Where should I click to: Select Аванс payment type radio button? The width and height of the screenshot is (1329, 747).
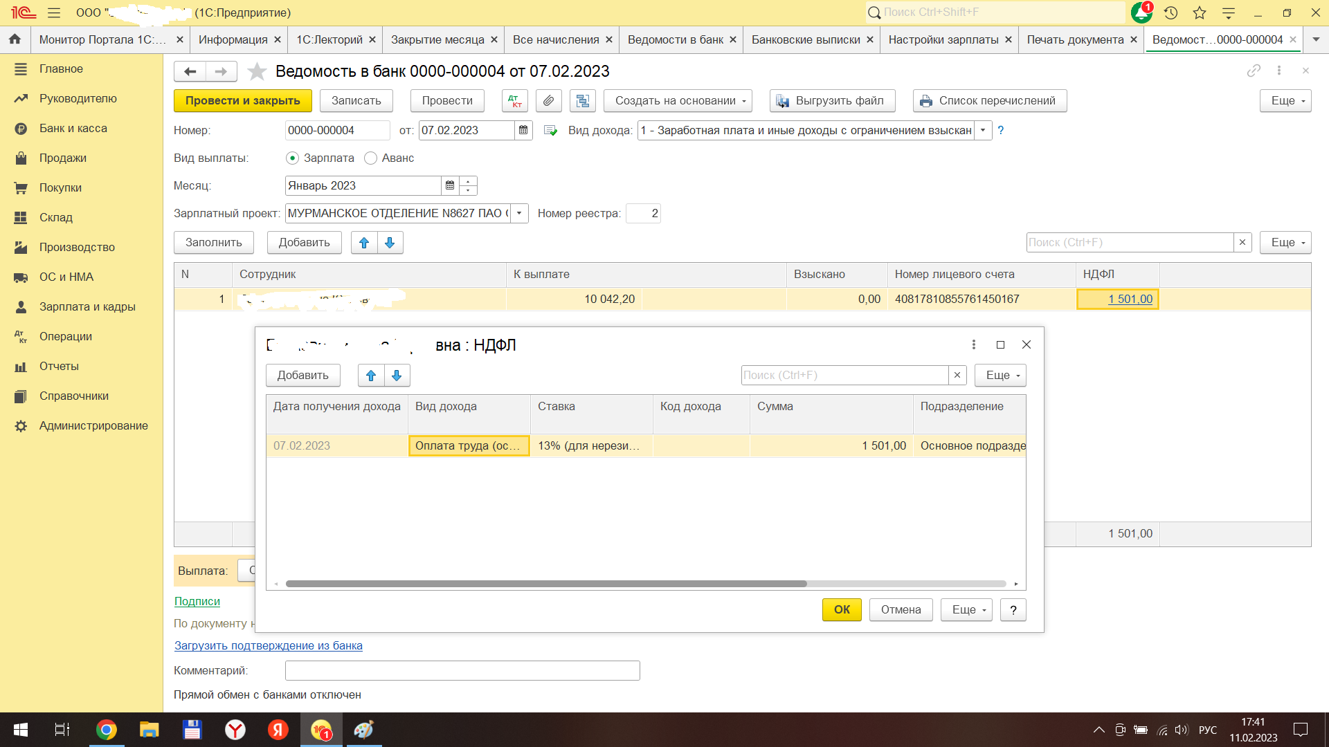pos(371,158)
